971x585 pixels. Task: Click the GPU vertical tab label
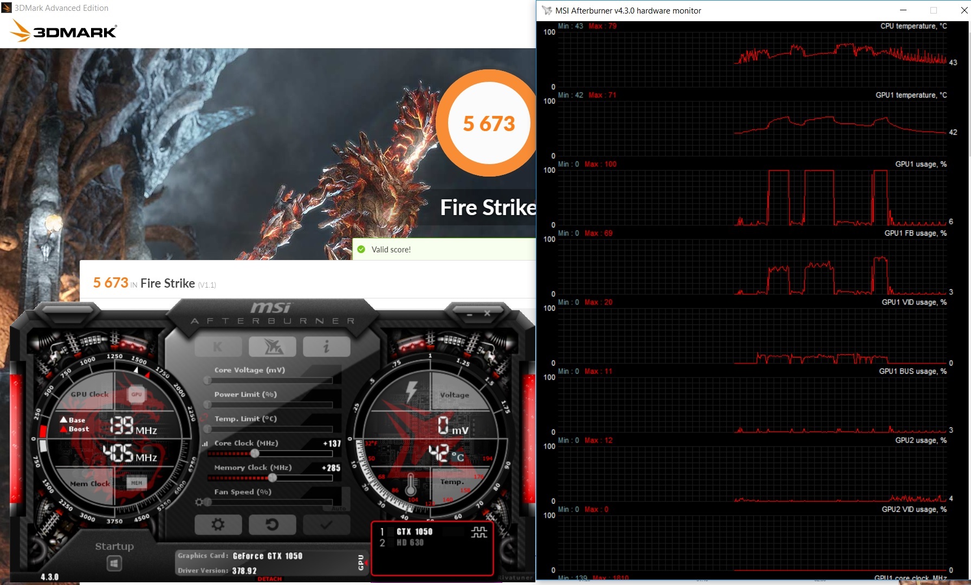(x=361, y=563)
